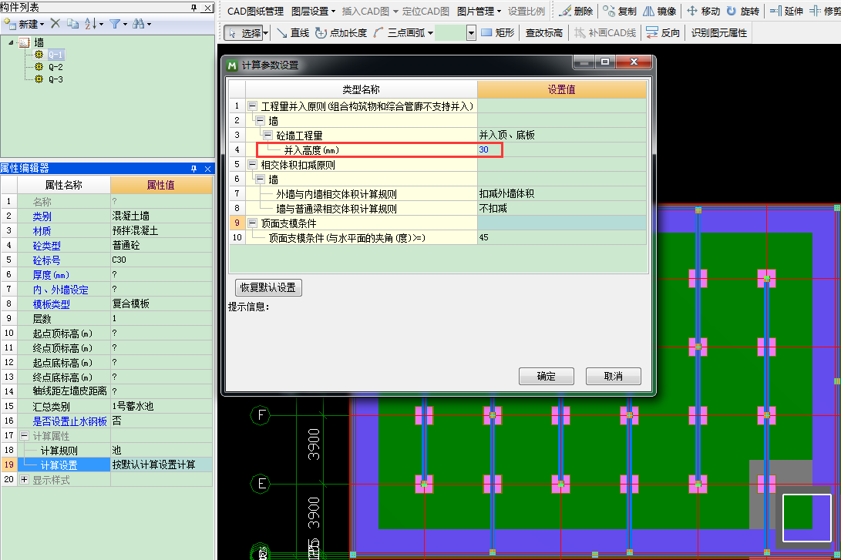Click the binoculars search icon
Image resolution: width=841 pixels, height=560 pixels.
(x=137, y=24)
